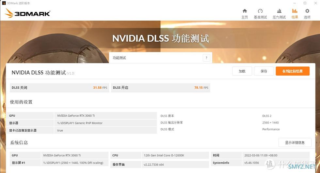Open the 选项 options gear icon
320x173 pixels.
[x=307, y=11]
